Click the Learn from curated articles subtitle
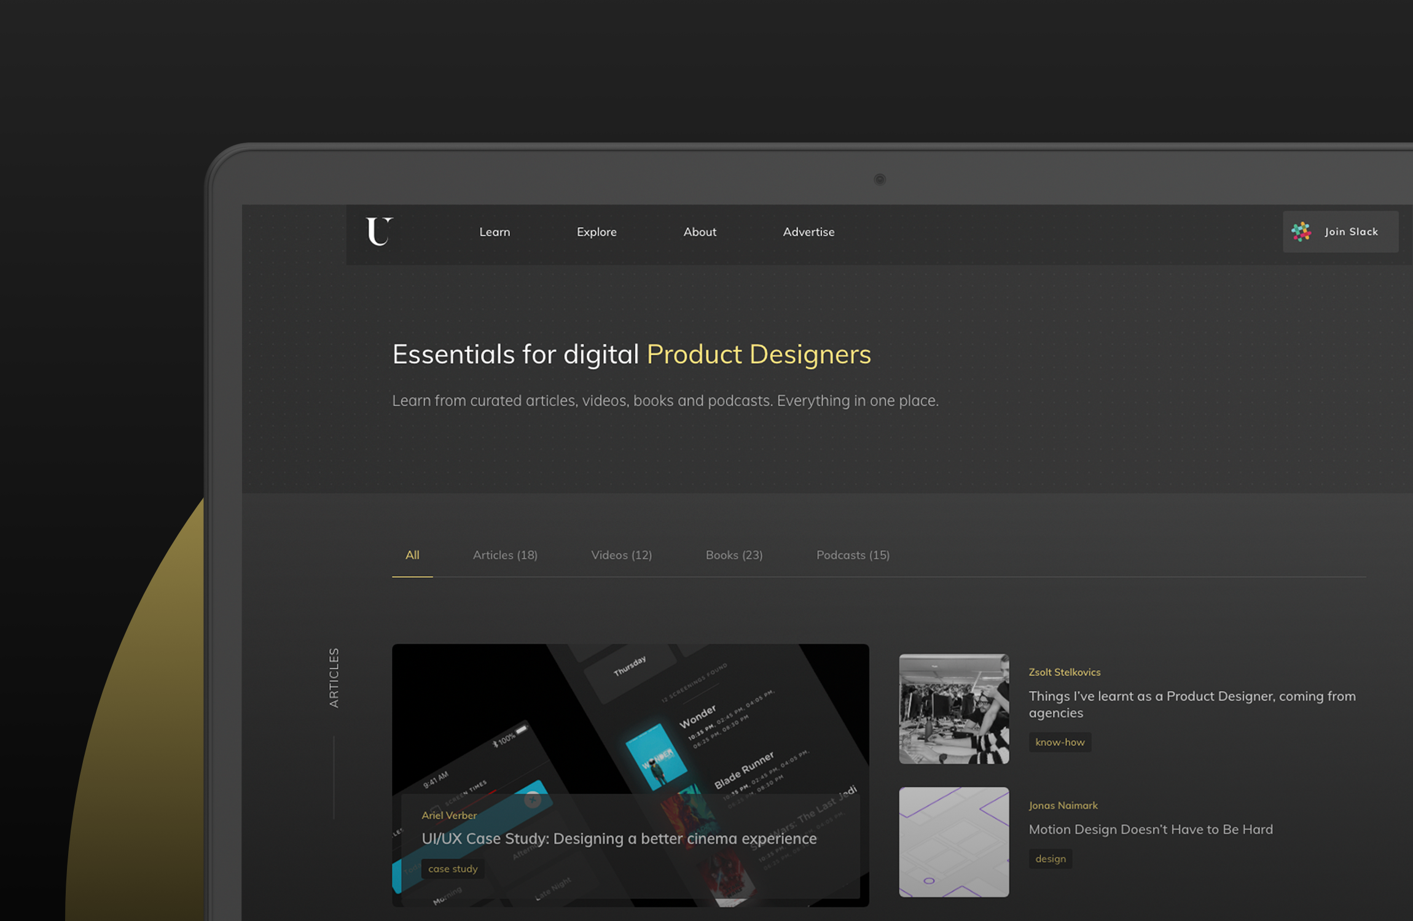This screenshot has height=921, width=1413. point(665,401)
